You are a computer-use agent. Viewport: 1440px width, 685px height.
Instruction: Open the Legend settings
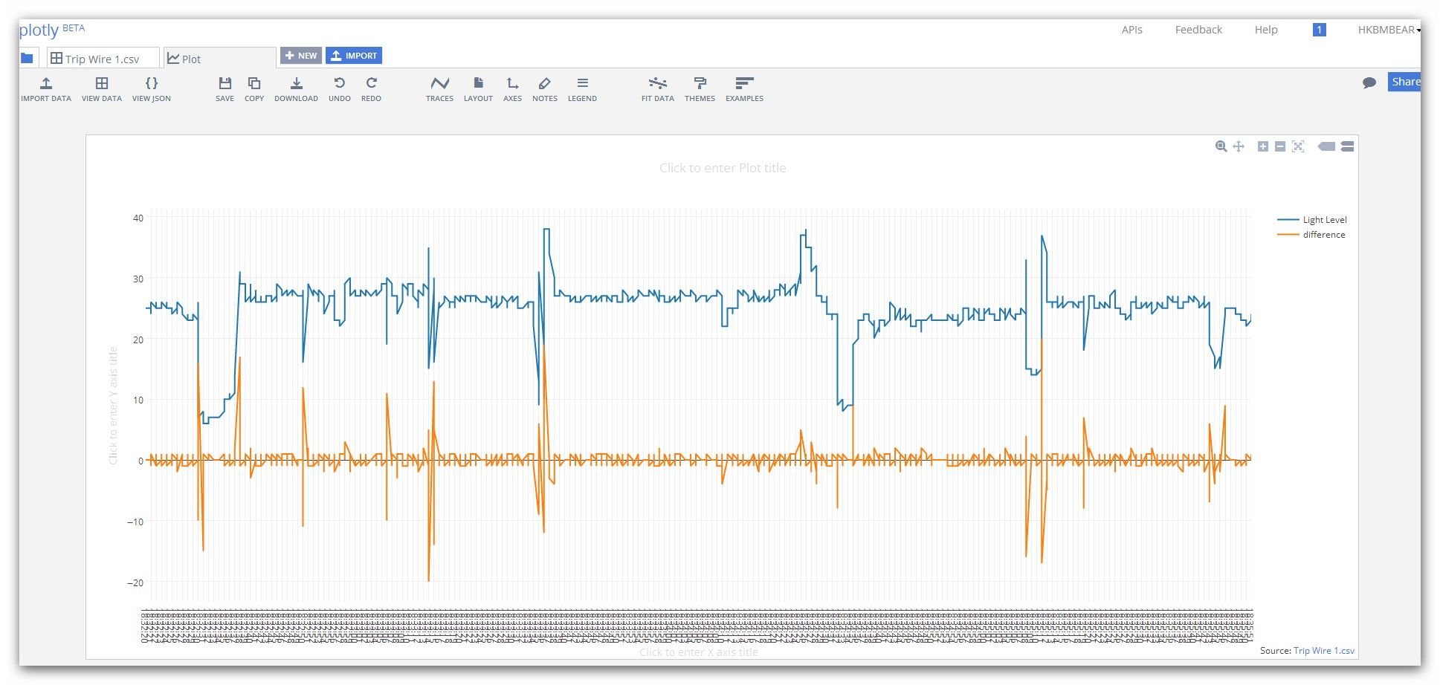point(582,88)
